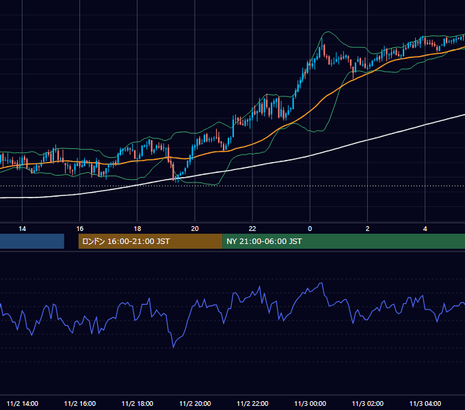Click the 4 hour label on the time axis
This screenshot has width=465, height=410.
(x=425, y=229)
